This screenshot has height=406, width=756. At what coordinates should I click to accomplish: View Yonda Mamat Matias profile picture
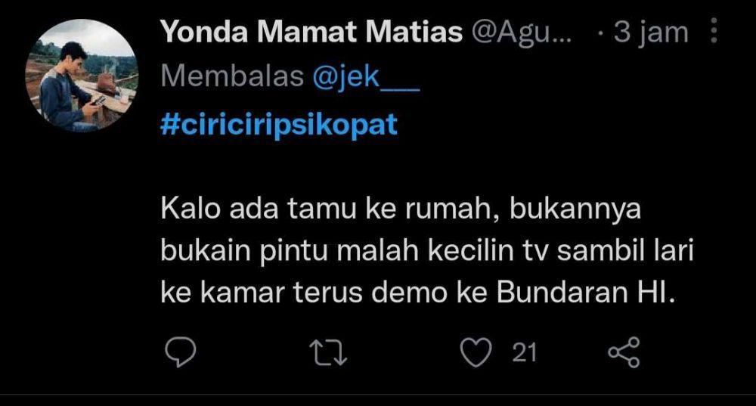coord(82,75)
